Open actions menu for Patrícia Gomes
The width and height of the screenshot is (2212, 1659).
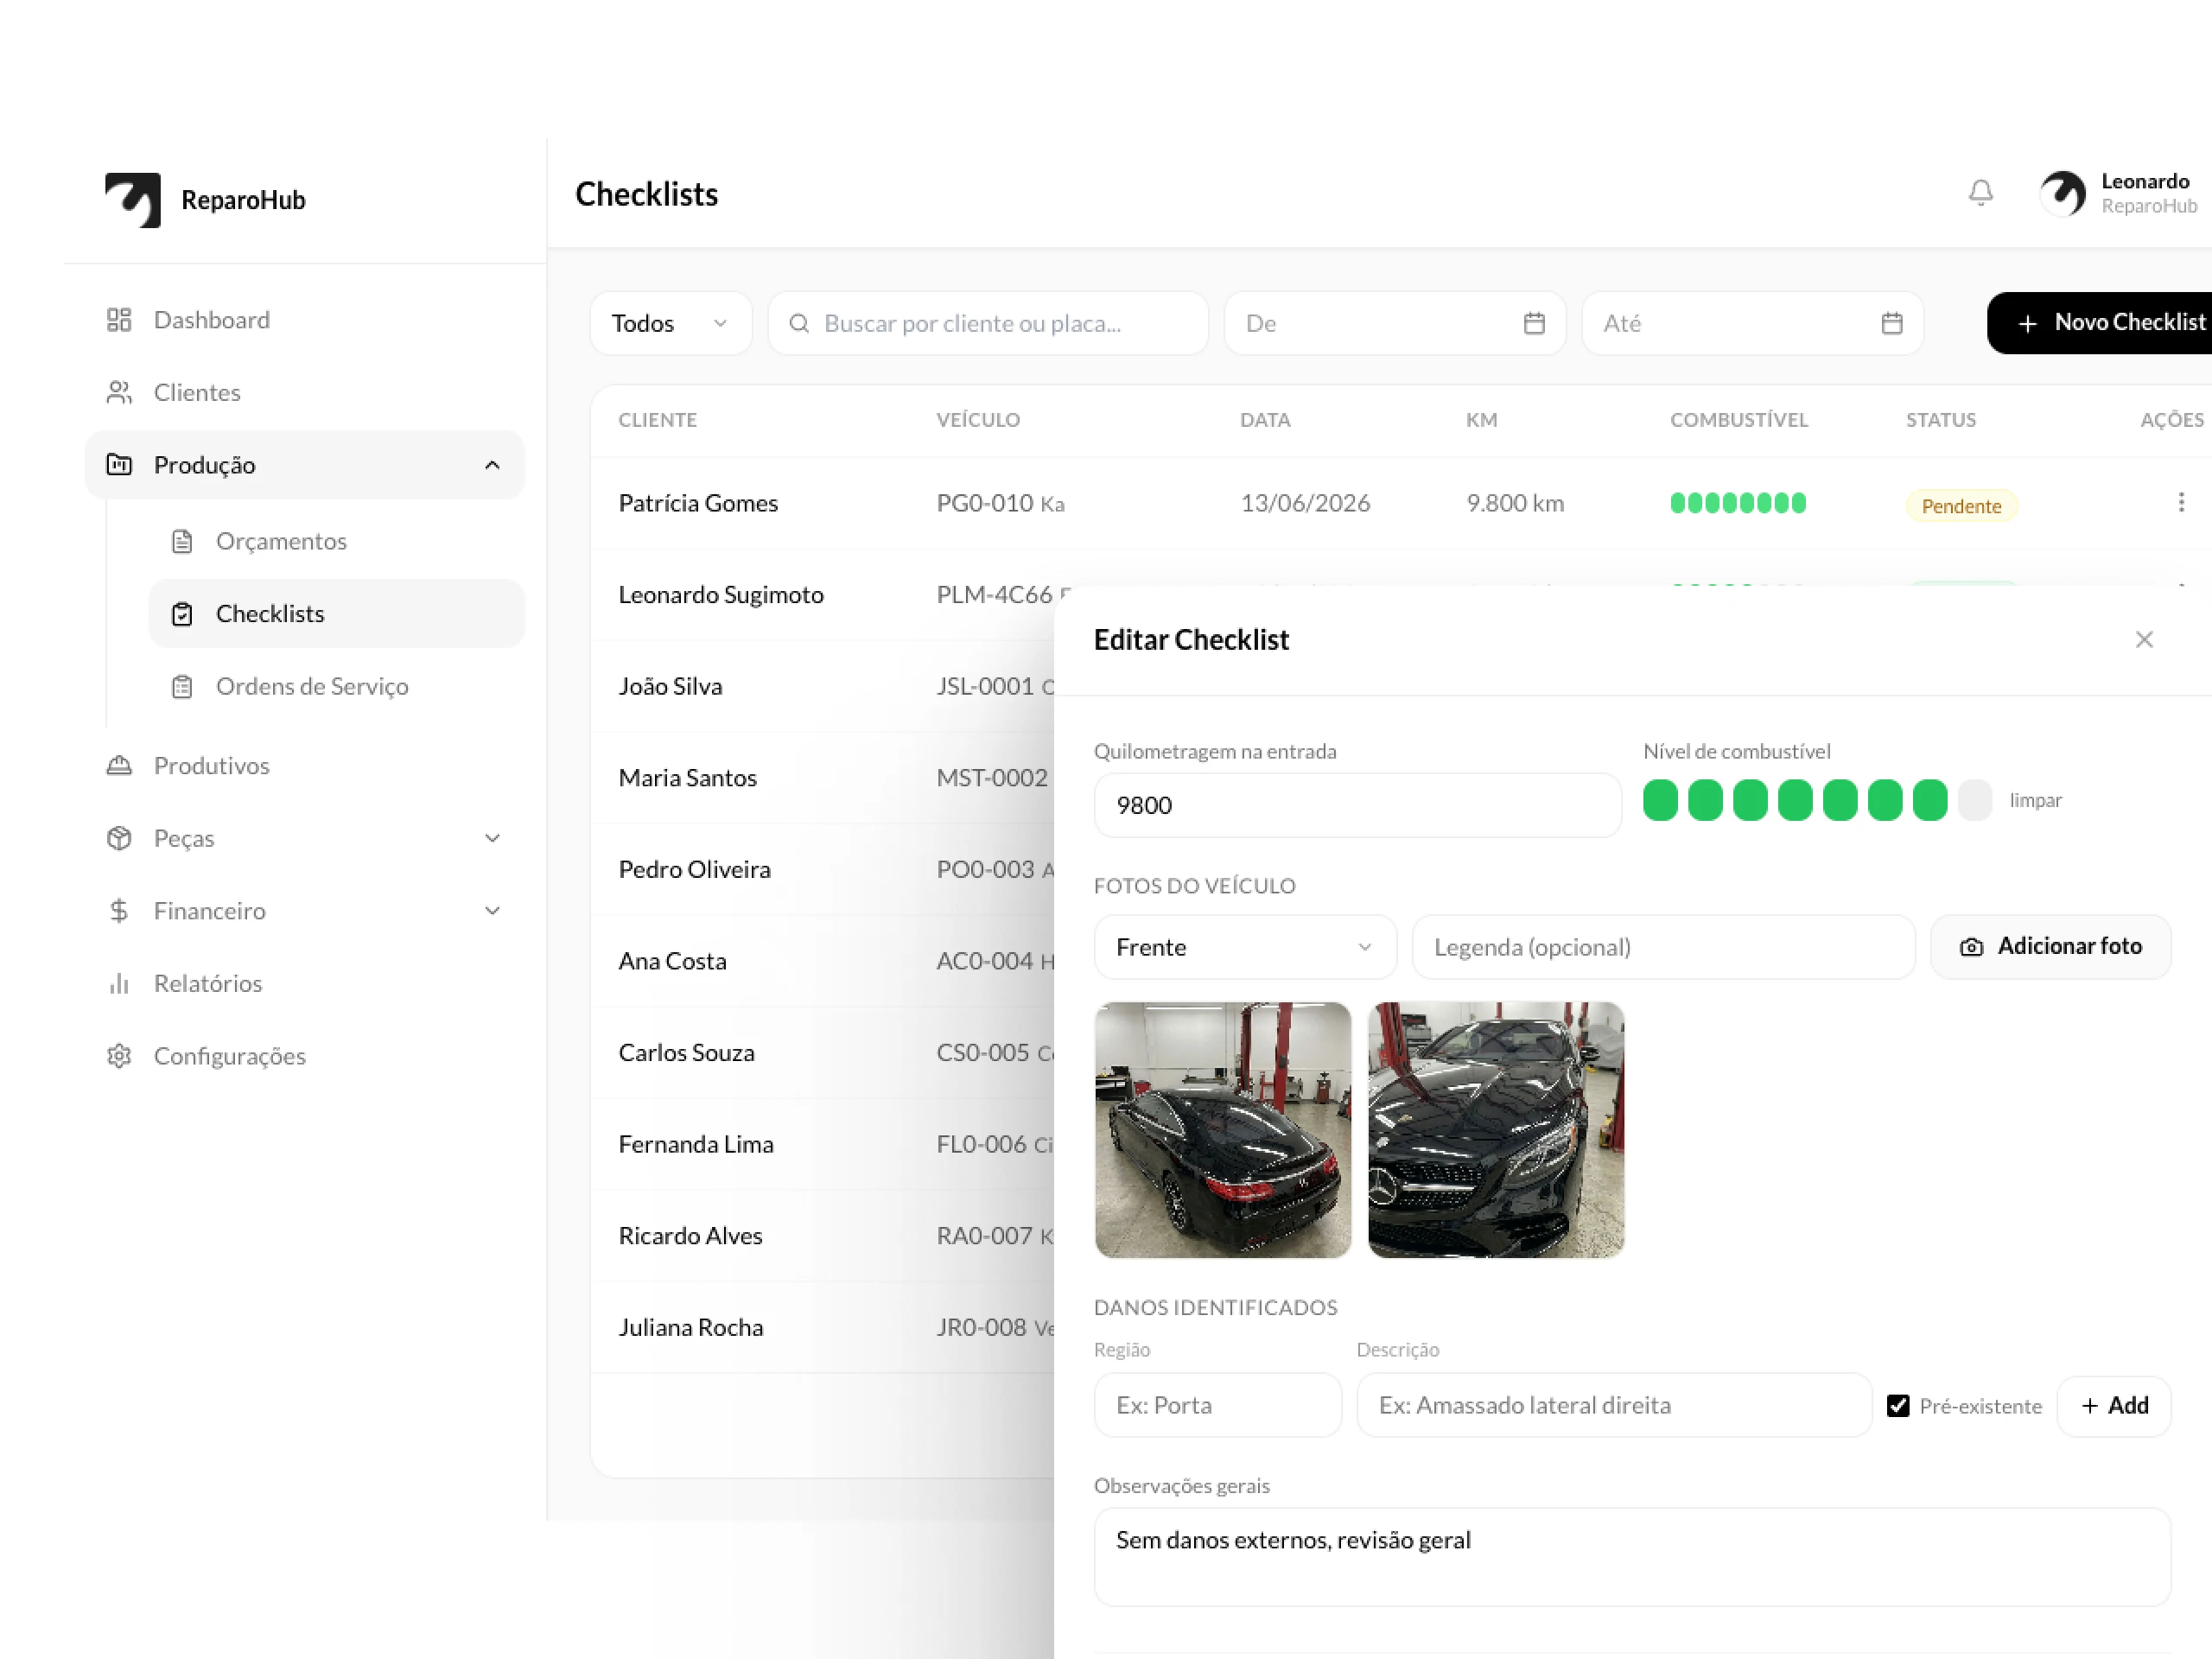[2181, 502]
